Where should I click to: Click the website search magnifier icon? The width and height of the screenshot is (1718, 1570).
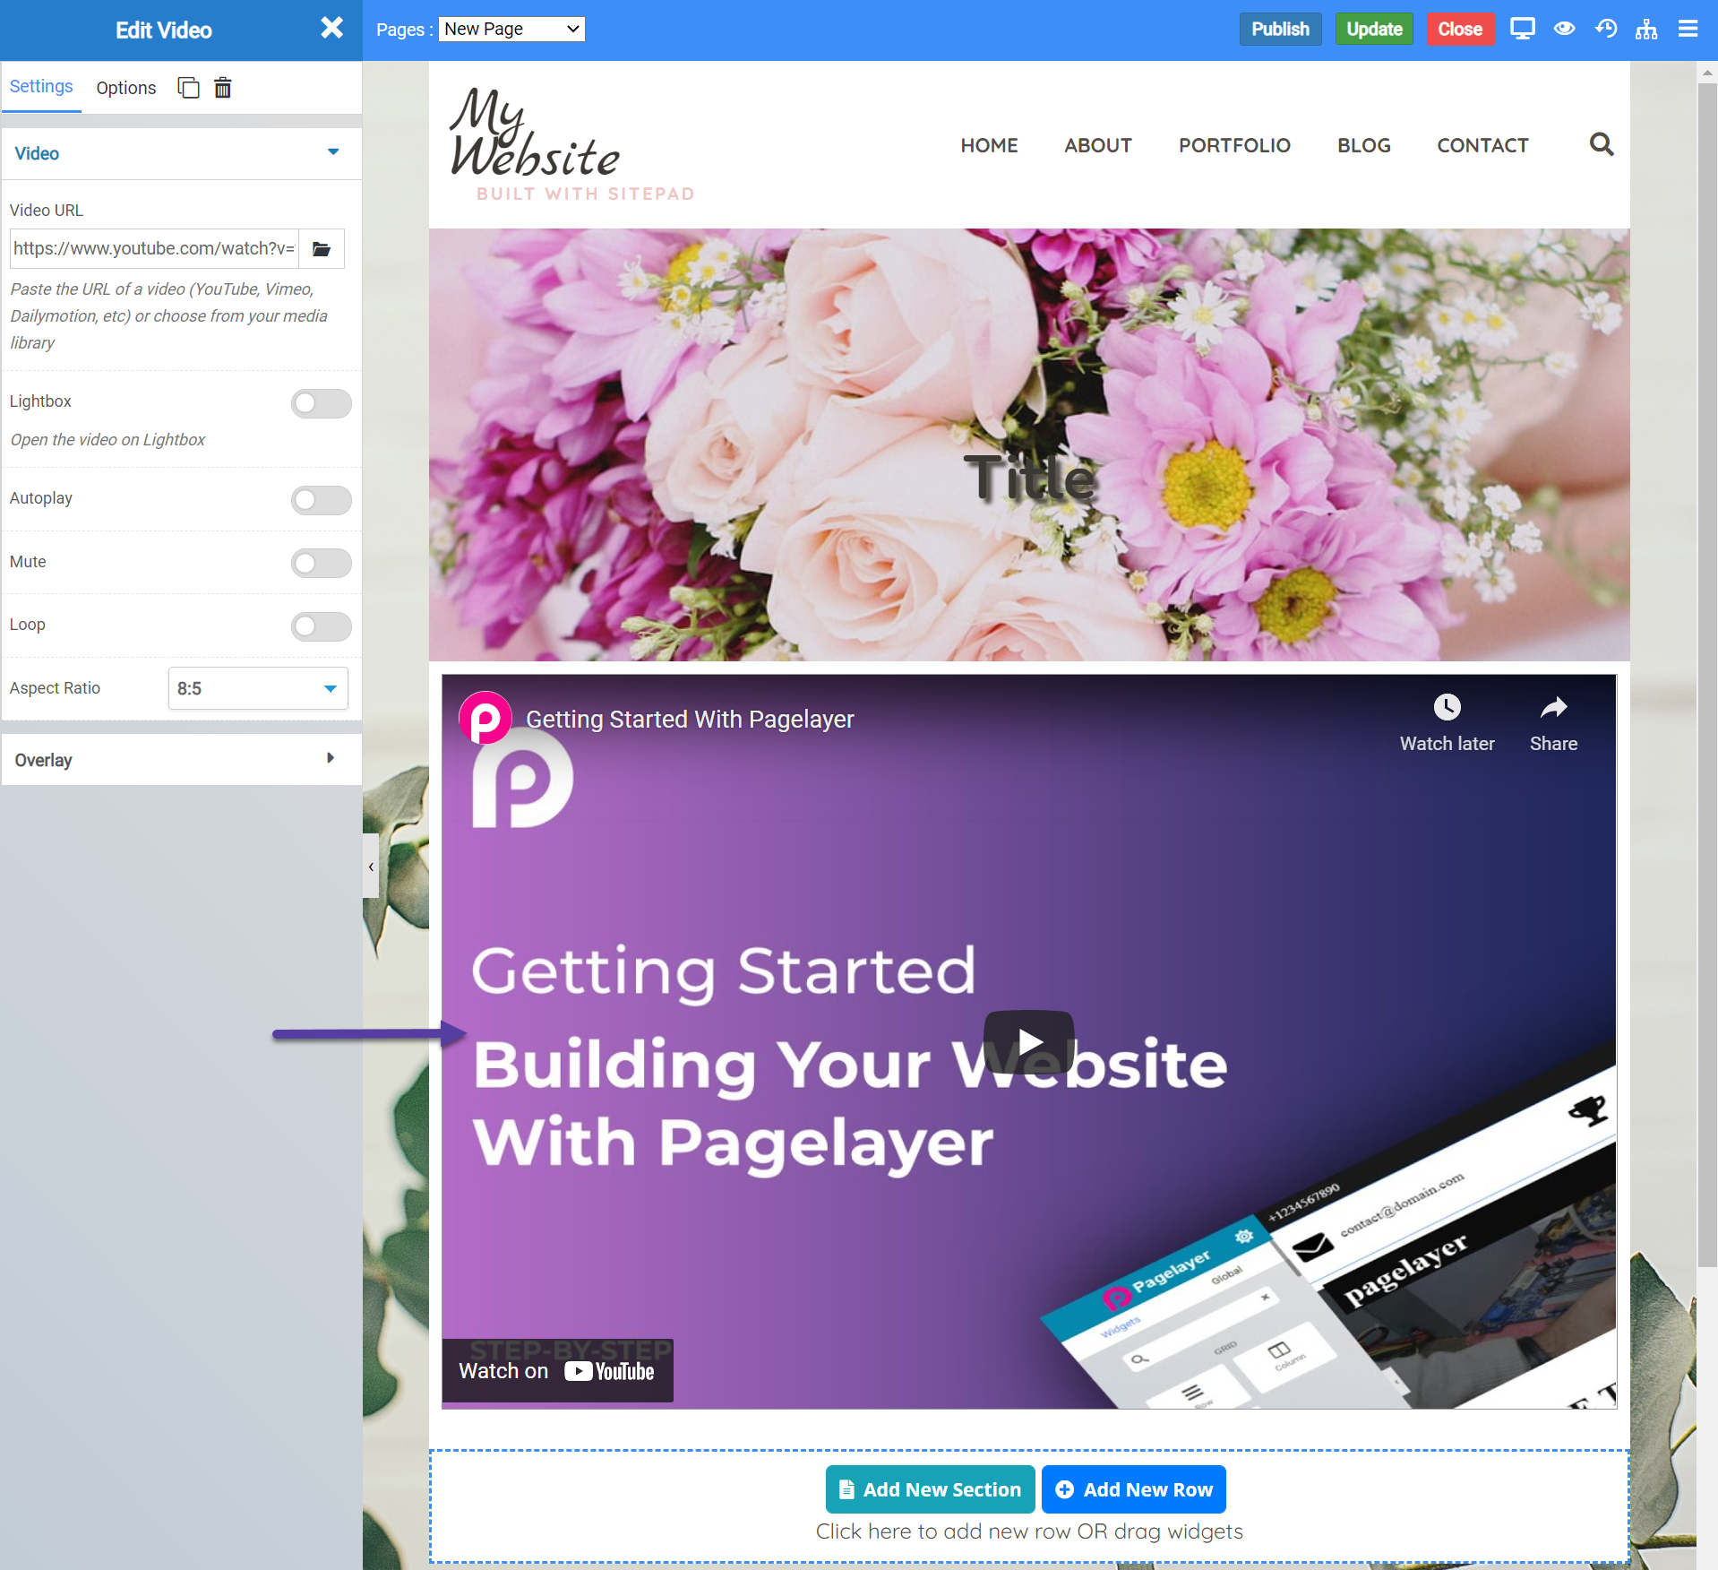click(1601, 144)
